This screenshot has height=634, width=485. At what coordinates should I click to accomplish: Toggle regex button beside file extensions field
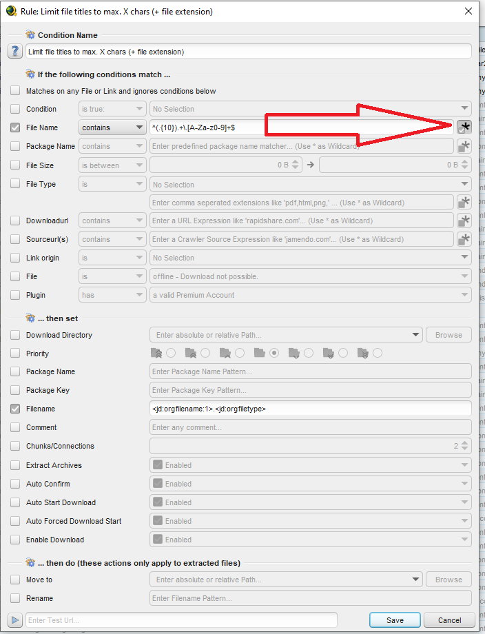click(464, 202)
